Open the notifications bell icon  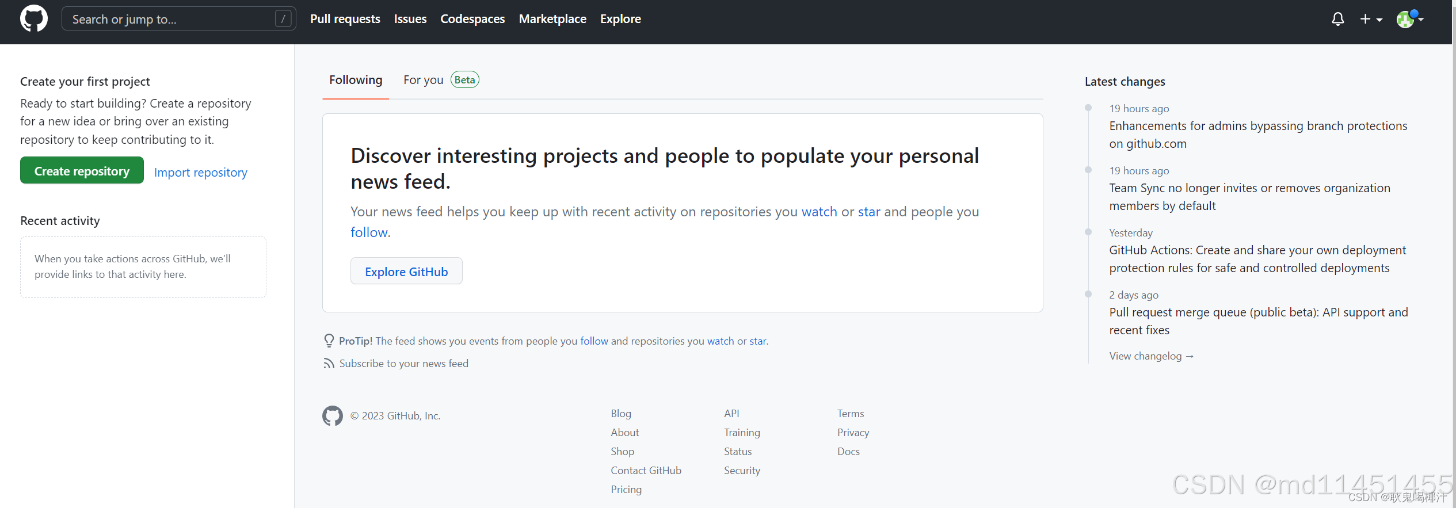(x=1337, y=19)
